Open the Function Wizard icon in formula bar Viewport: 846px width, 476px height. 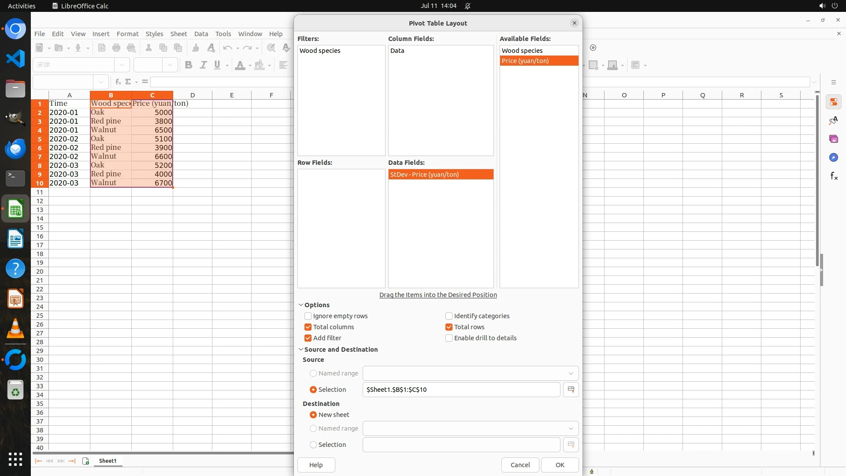click(x=118, y=82)
